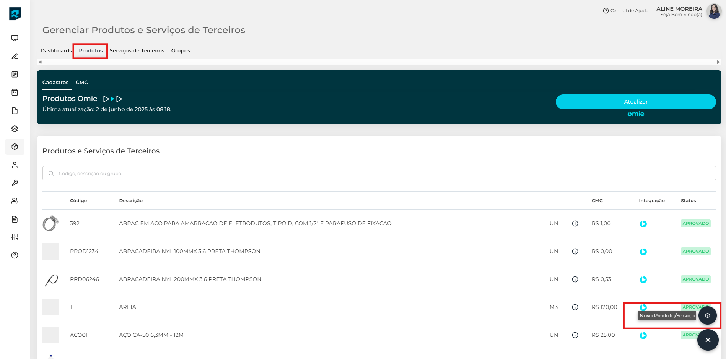Open the shopping bag icon in sidebar
Viewport: 726px width, 359px height.
[x=15, y=93]
